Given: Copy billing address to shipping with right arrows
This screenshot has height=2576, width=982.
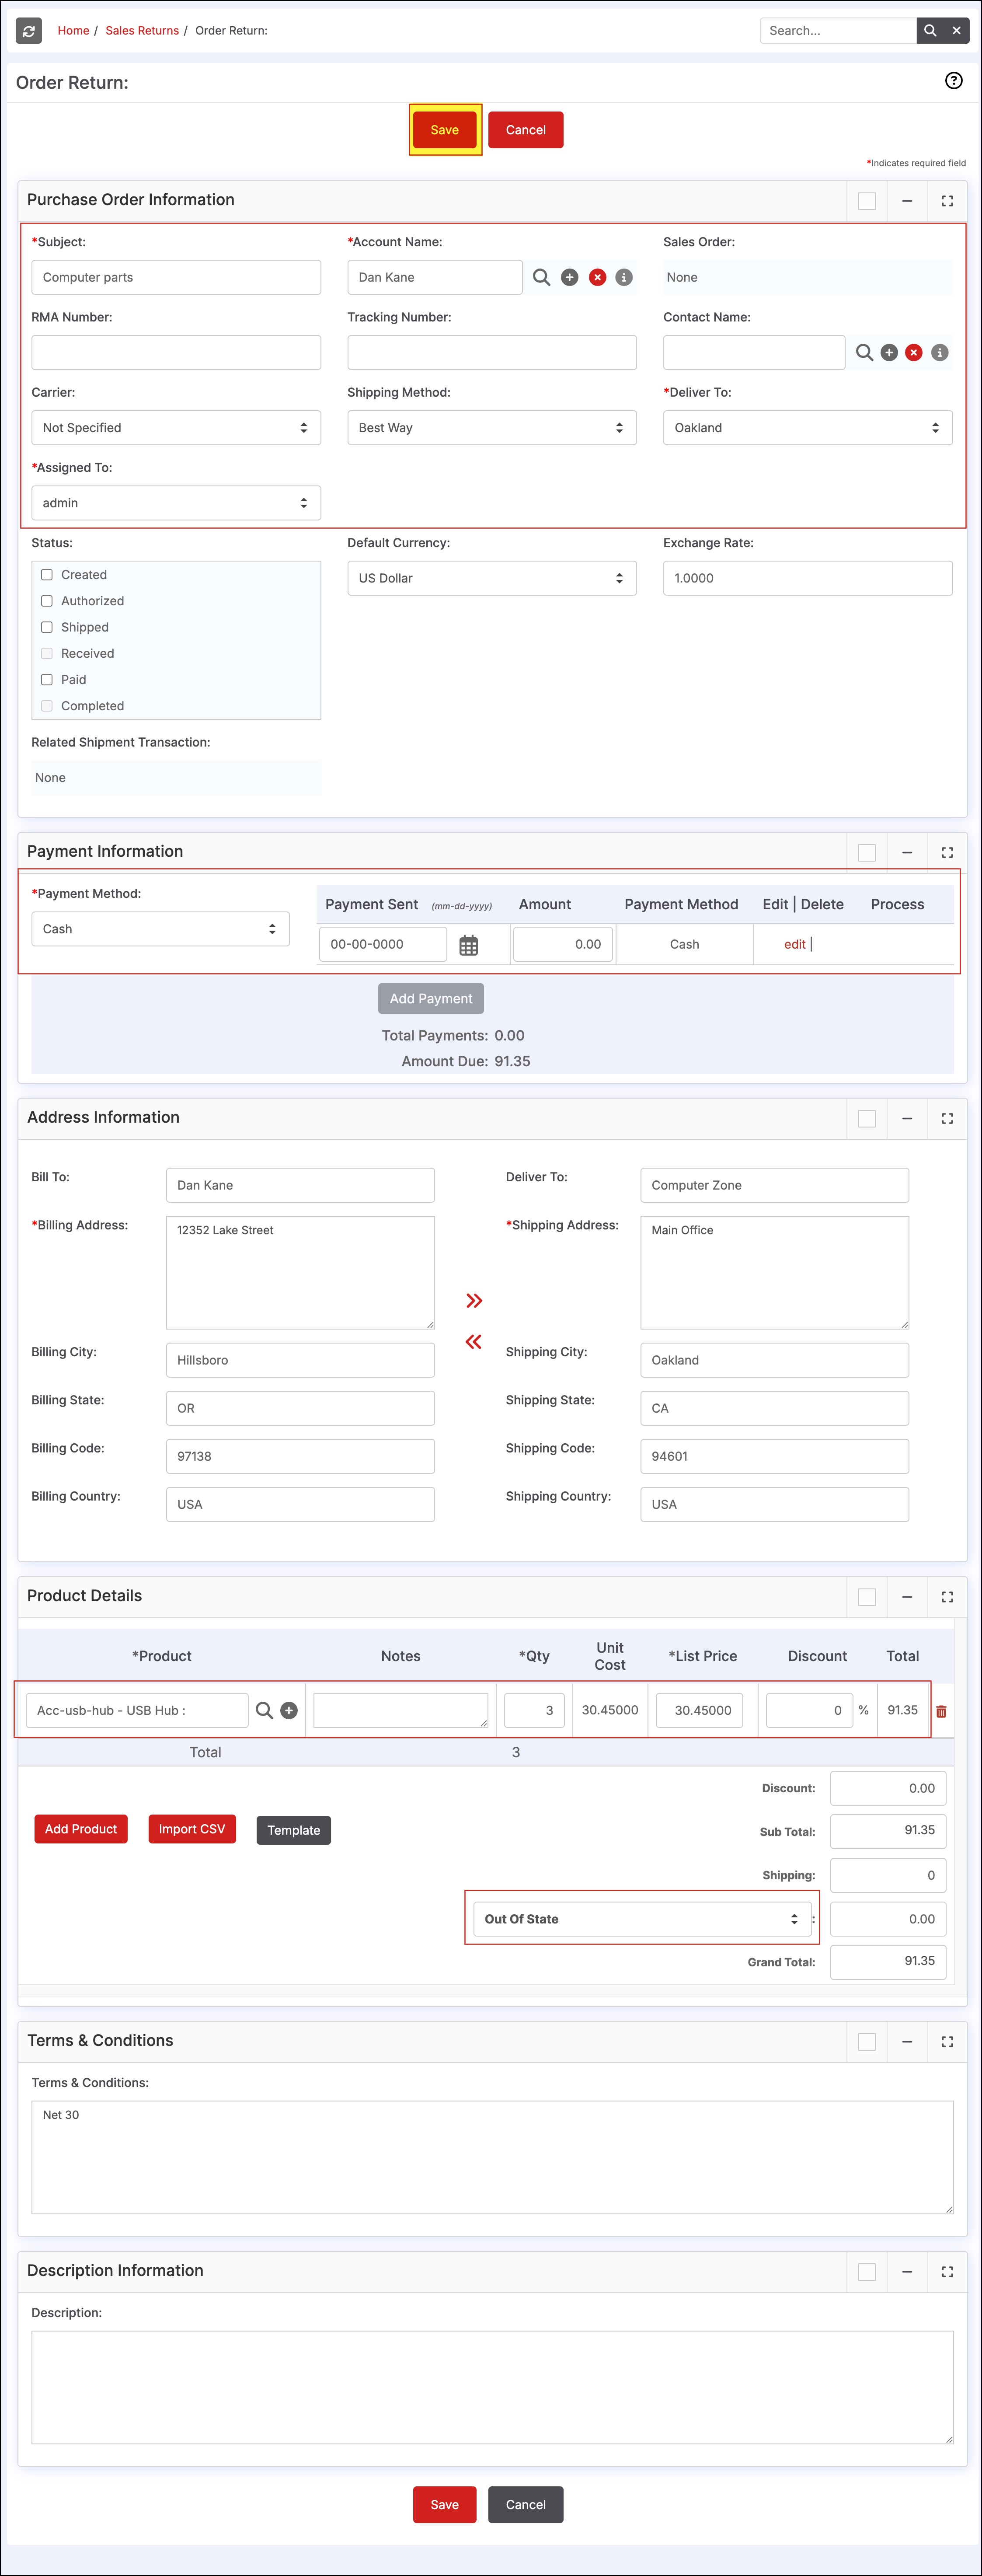Looking at the screenshot, I should coord(474,1301).
